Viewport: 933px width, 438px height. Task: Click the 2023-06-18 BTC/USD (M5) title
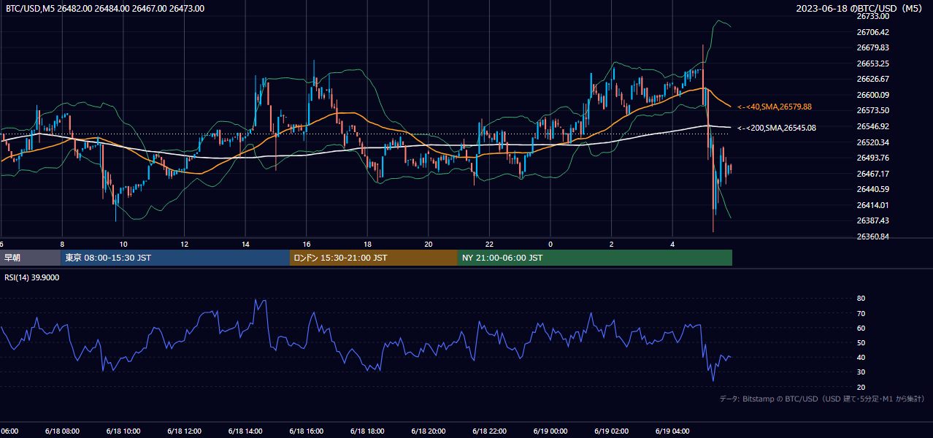[x=861, y=9]
